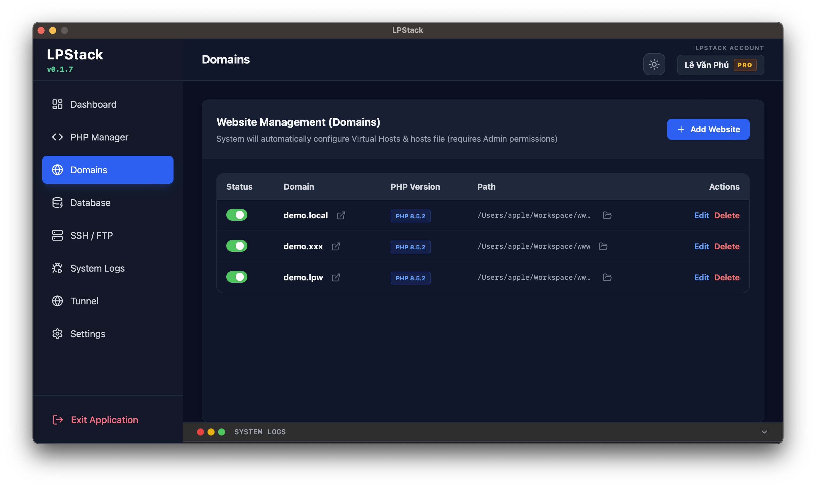Screen dimensions: 816x487
Task: Go to SSH / FTP settings
Action: click(x=91, y=235)
